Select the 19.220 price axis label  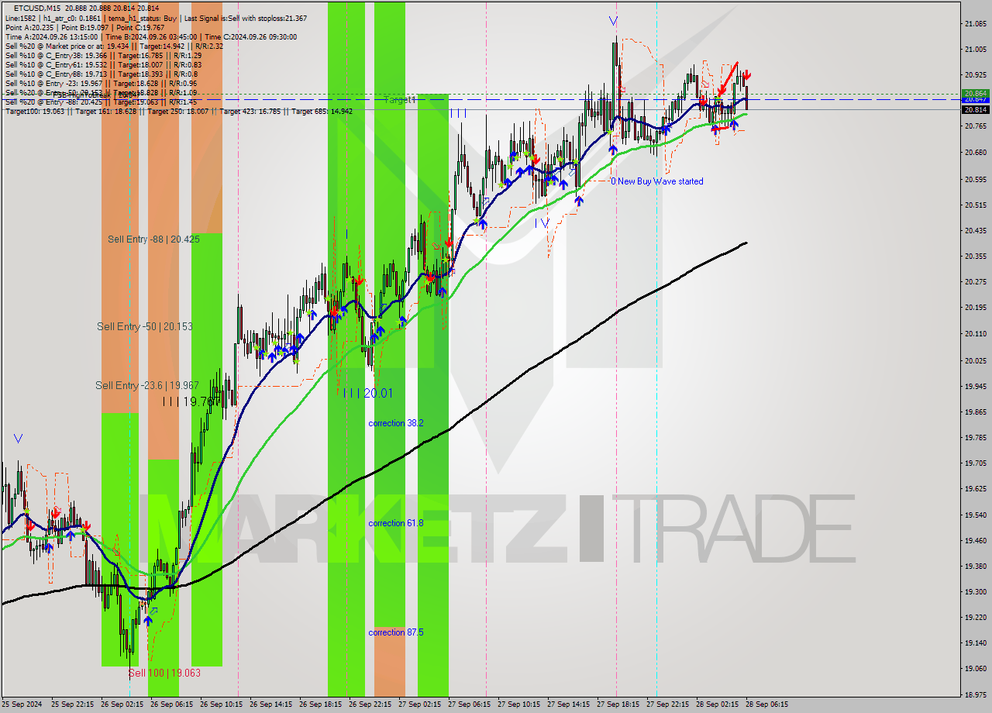click(976, 618)
